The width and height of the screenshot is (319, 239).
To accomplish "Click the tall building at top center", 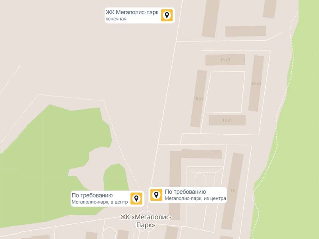I will click(x=211, y=18).
